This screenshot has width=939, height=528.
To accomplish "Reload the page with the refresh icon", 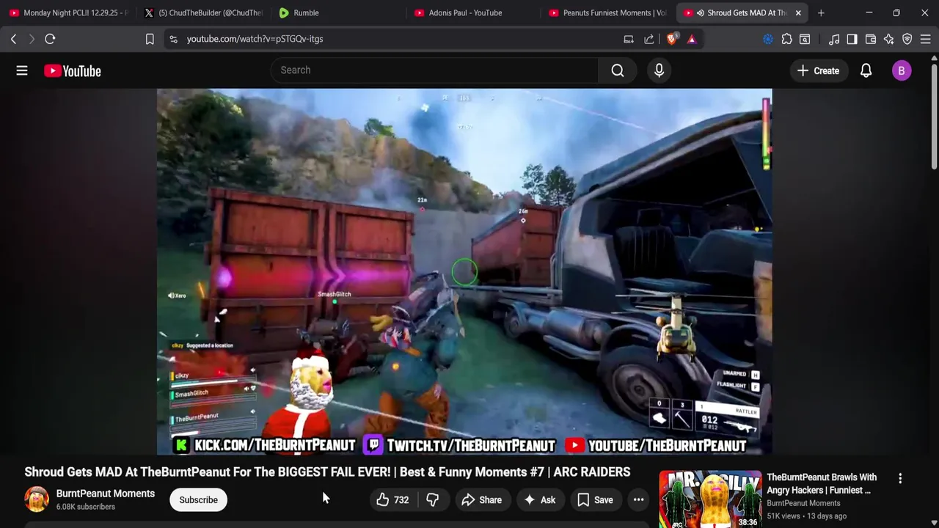I will point(50,39).
